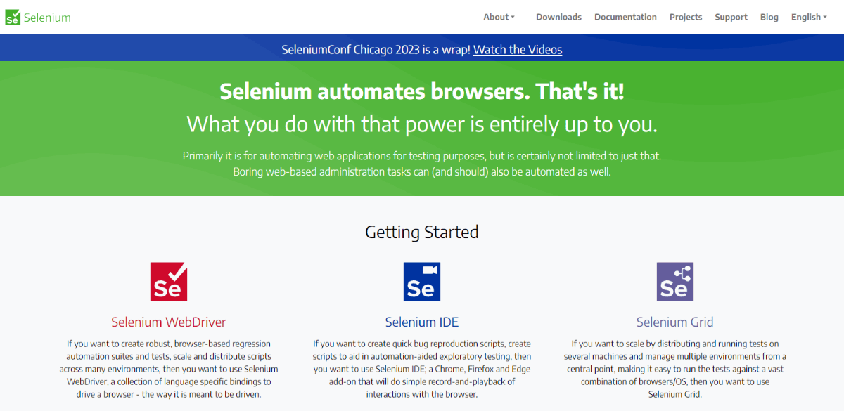The width and height of the screenshot is (844, 411).
Task: Click the purple Selenium Grid icon
Action: pos(674,282)
